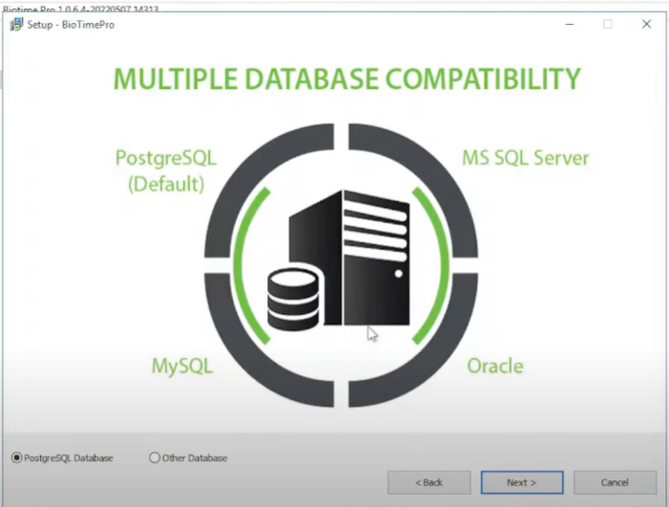
Task: Click the MS SQL Server label
Action: pyautogui.click(x=525, y=158)
